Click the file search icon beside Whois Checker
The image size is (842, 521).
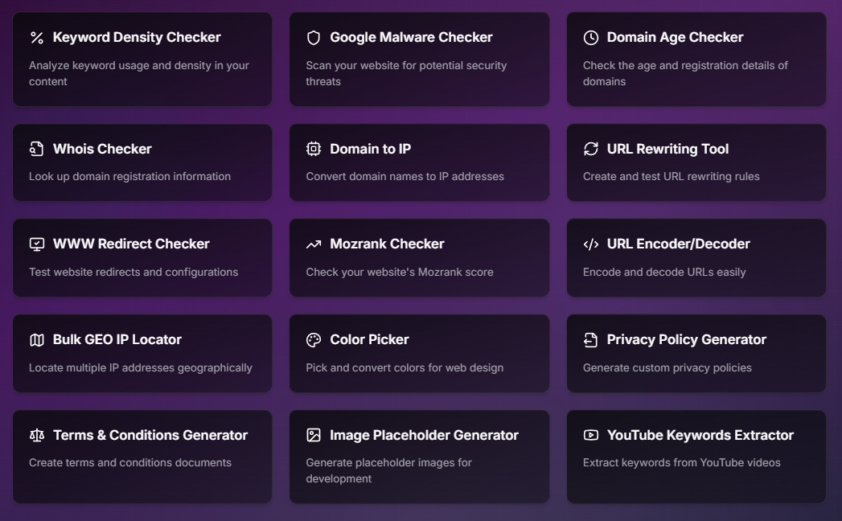37,149
